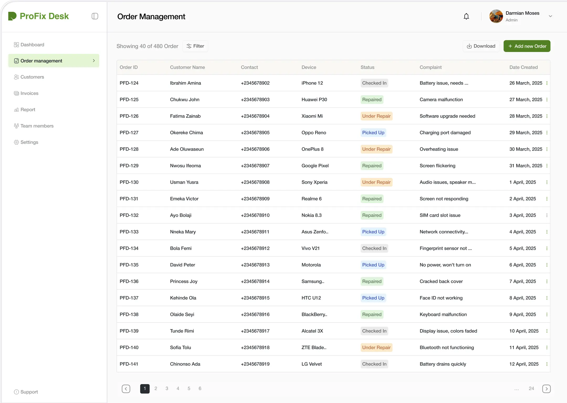Image resolution: width=567 pixels, height=403 pixels.
Task: Expand the user account dropdown chevron
Action: pyautogui.click(x=550, y=16)
